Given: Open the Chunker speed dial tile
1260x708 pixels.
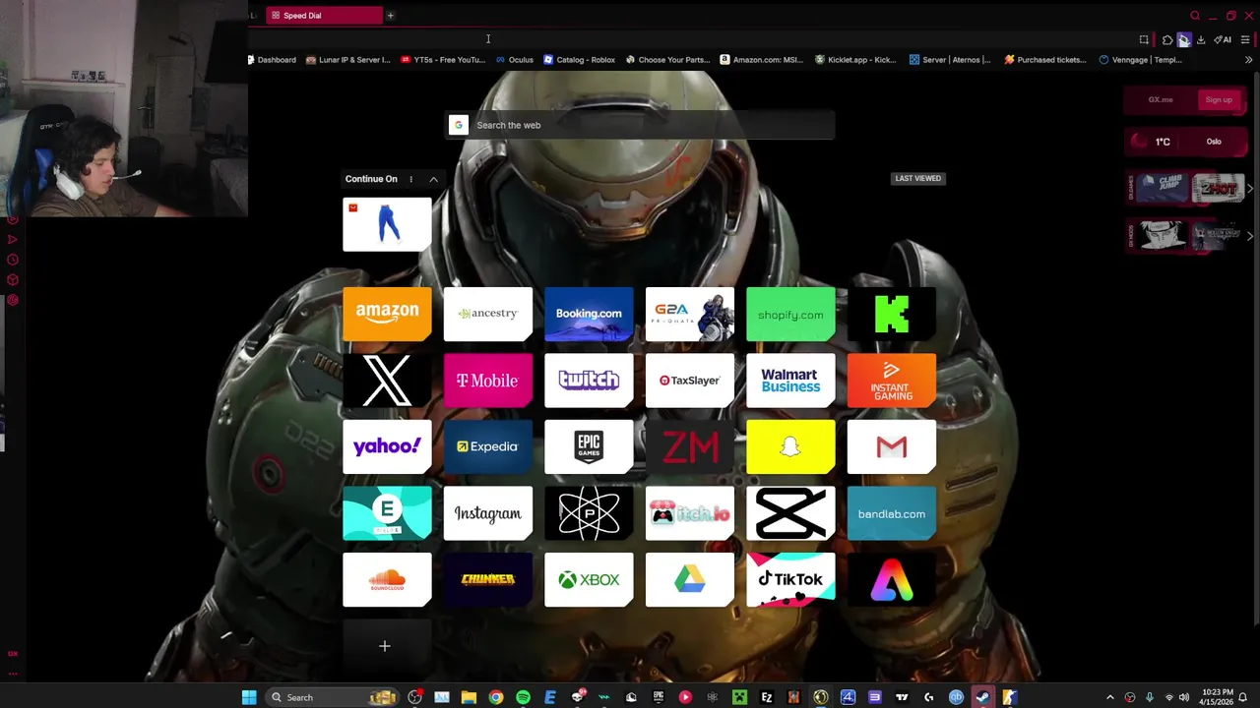Looking at the screenshot, I should point(488,579).
